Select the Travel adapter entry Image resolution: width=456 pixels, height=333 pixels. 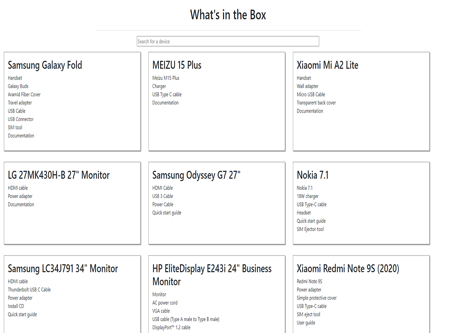click(20, 103)
